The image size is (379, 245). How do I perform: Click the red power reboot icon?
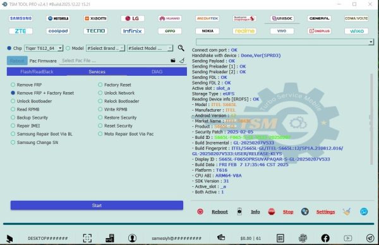(200, 212)
